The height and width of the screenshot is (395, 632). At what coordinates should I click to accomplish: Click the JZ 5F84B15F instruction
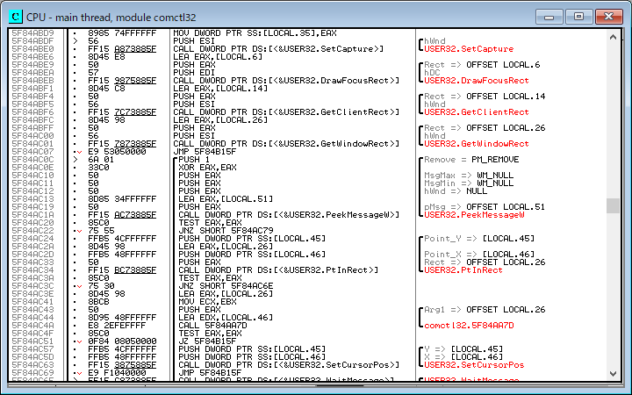coord(207,341)
